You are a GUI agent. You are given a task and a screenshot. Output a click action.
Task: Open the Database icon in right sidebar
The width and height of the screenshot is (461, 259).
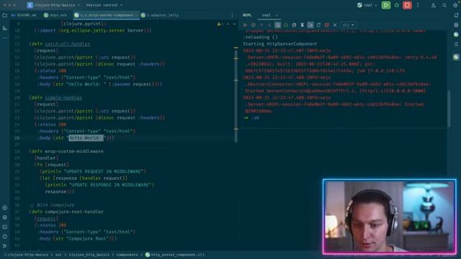[456, 25]
